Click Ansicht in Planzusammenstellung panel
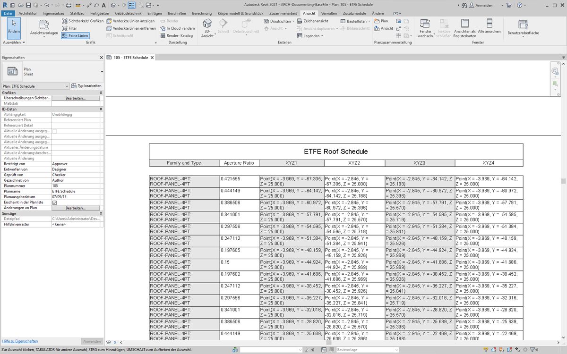 pos(384,28)
